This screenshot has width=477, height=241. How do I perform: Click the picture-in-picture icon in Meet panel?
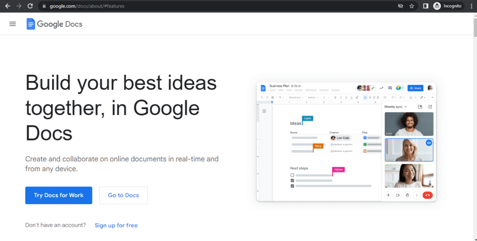(x=420, y=107)
